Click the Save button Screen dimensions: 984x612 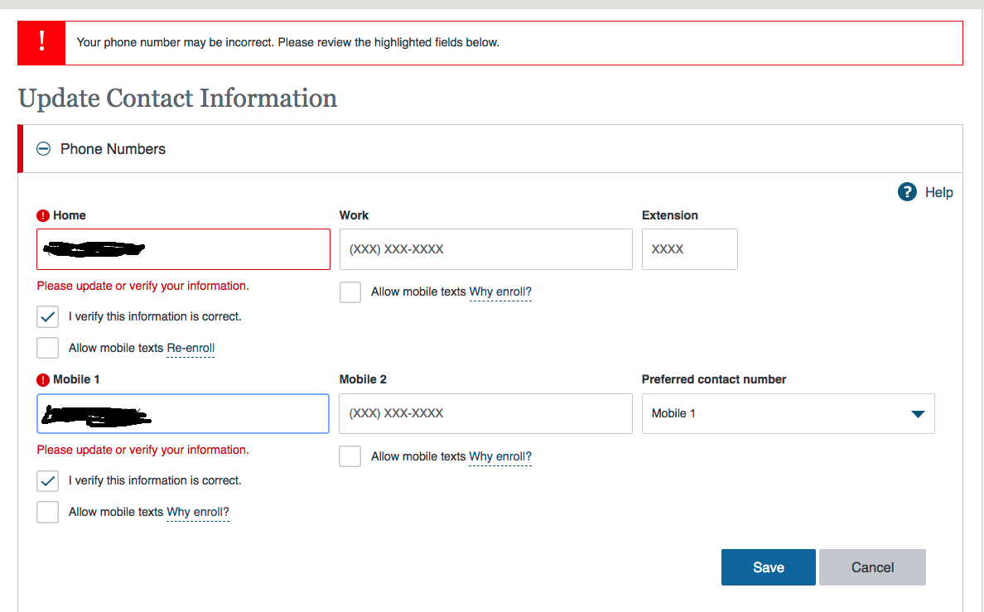coord(768,567)
